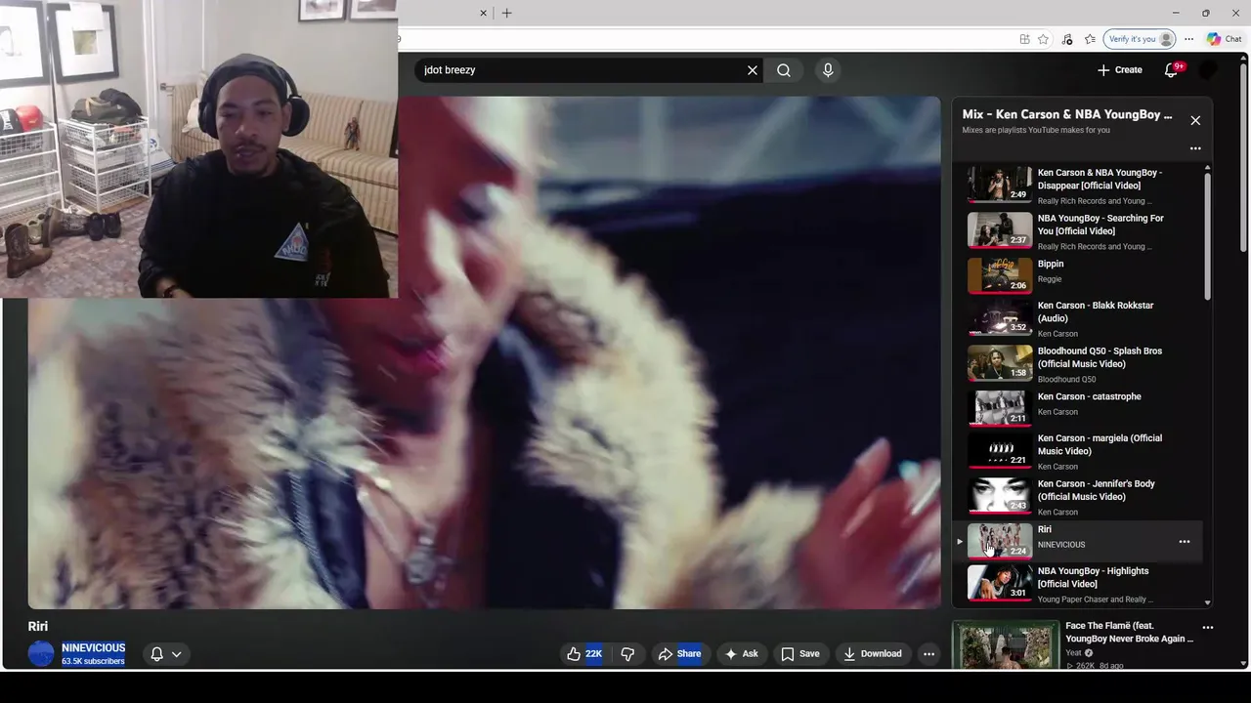Click the Ask button
Viewport: 1251px width, 703px height.
coord(741,654)
